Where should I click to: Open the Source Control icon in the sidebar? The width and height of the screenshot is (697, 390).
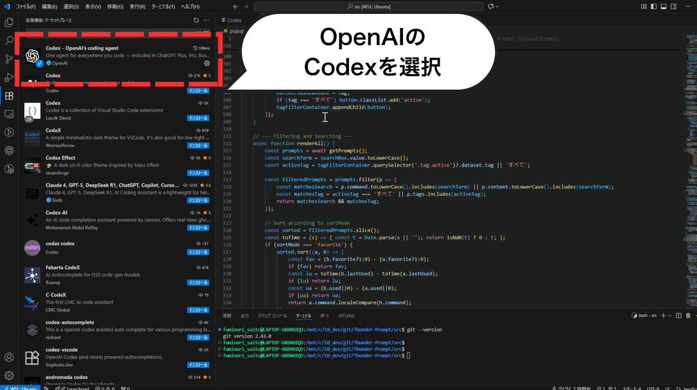[x=9, y=59]
